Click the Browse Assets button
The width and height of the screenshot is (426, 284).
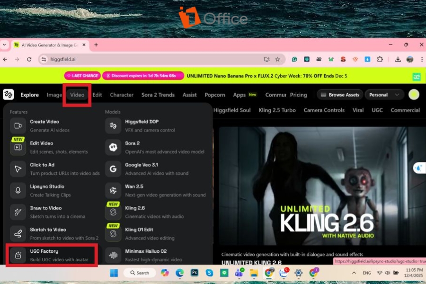coord(340,95)
